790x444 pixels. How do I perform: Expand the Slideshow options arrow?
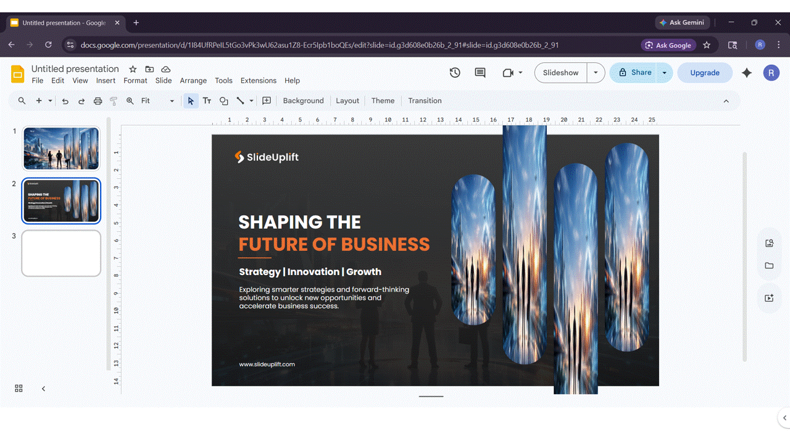point(596,73)
